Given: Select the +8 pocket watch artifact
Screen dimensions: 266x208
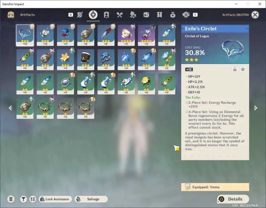Looking at the screenshot, I should pyautogui.click(x=86, y=35).
